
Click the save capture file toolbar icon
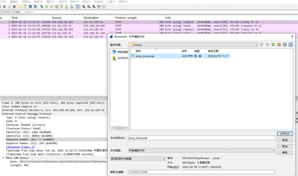[x=25, y=7]
